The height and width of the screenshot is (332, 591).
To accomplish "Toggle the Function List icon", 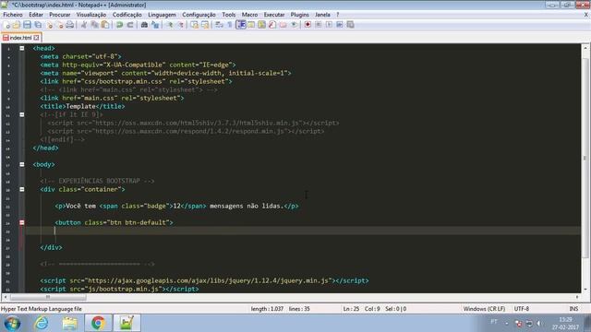I will [x=272, y=25].
